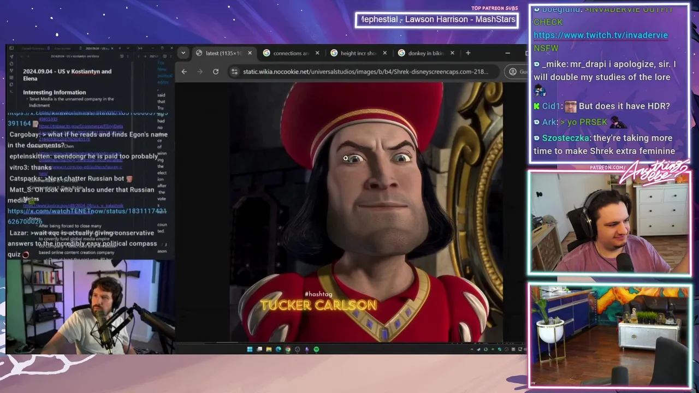699x393 pixels.
Task: Close the 'height incr sho' tab
Action: click(385, 53)
